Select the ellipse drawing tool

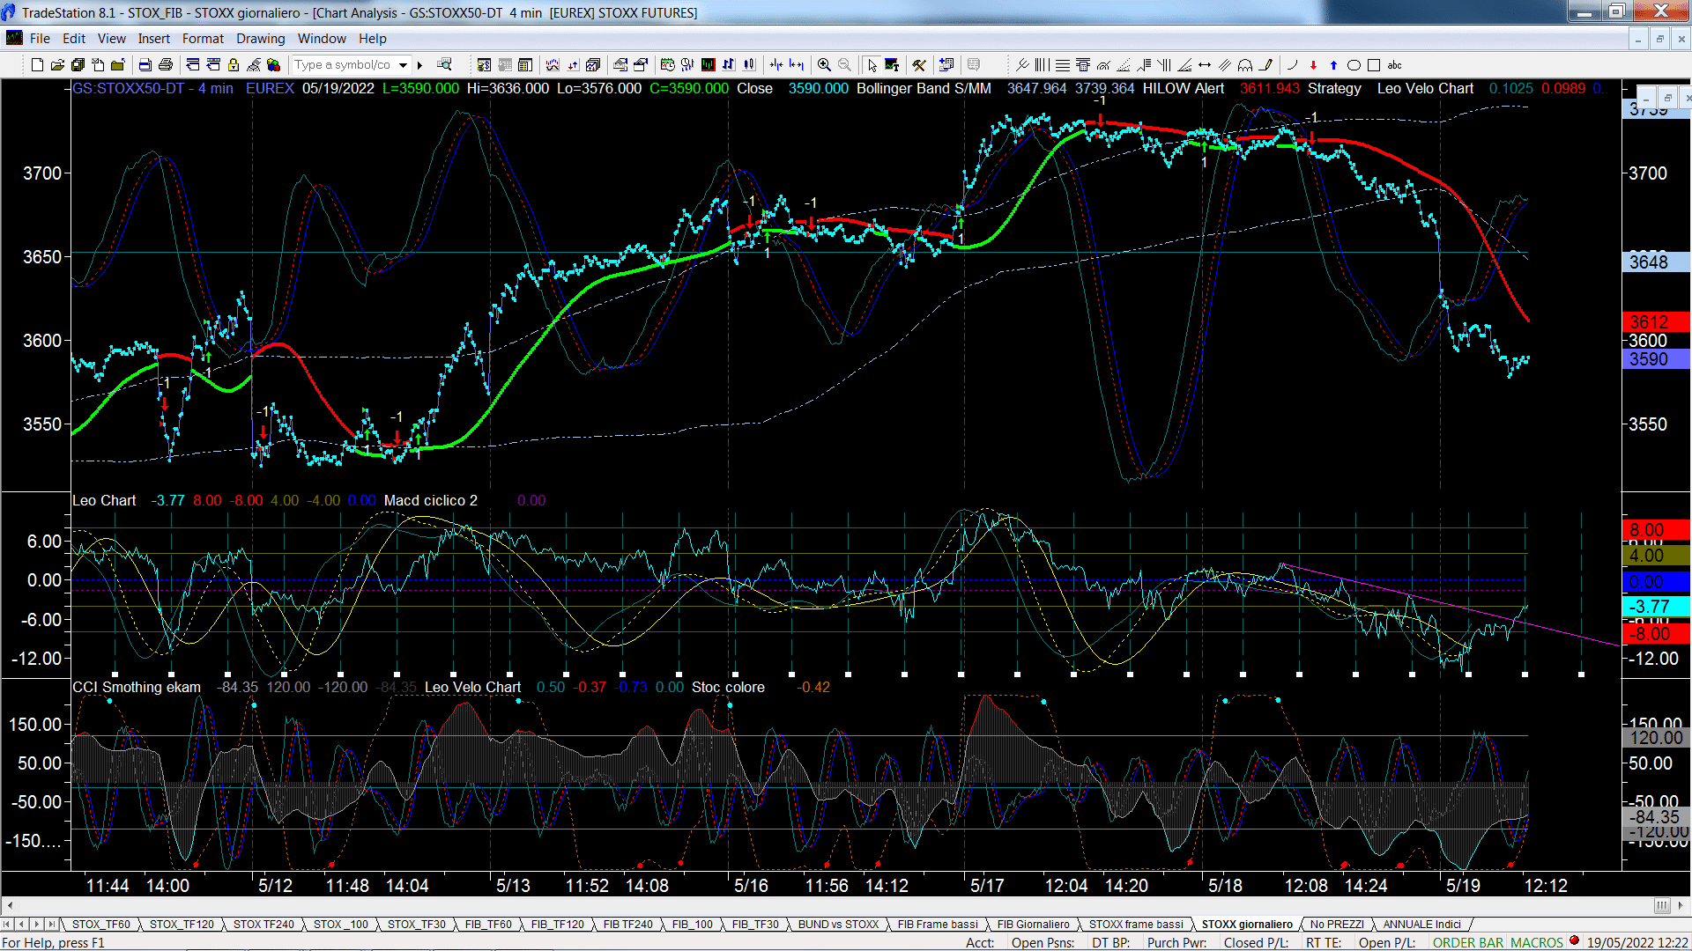tap(1354, 65)
